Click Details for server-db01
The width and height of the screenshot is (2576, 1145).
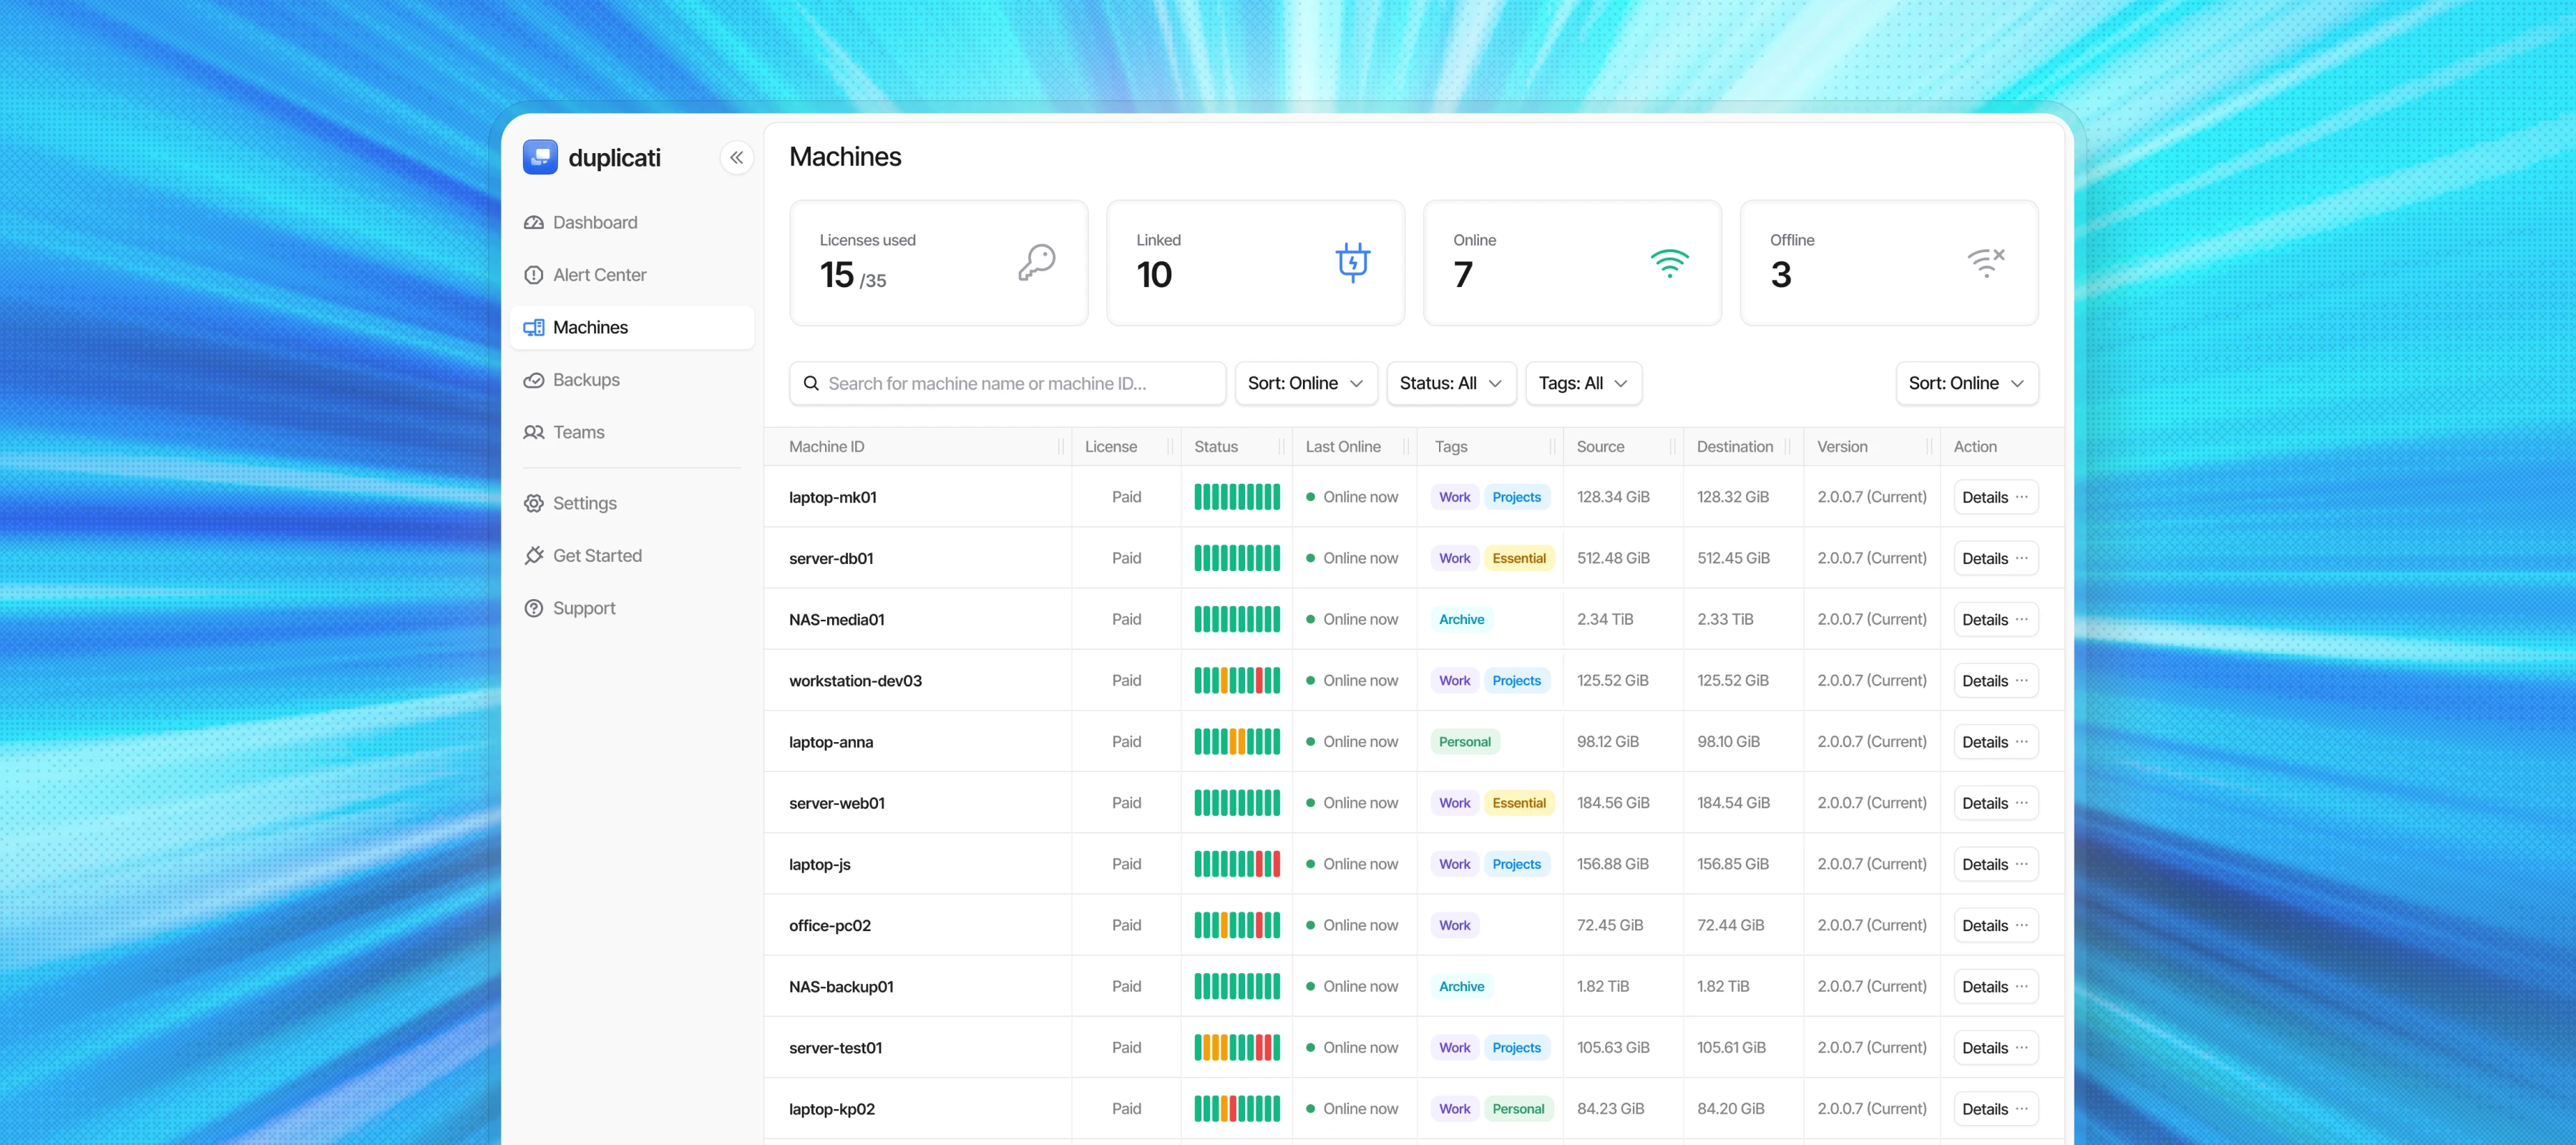click(x=1984, y=558)
